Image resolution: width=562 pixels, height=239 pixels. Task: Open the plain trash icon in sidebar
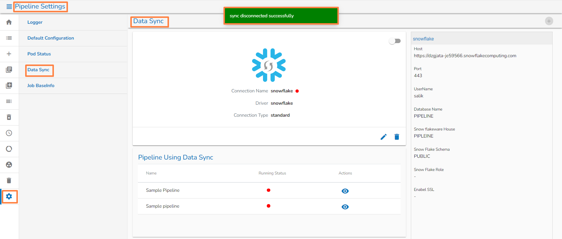(9, 181)
